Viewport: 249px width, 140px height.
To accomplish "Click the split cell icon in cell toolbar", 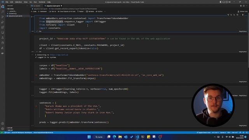I will pos(237,15).
